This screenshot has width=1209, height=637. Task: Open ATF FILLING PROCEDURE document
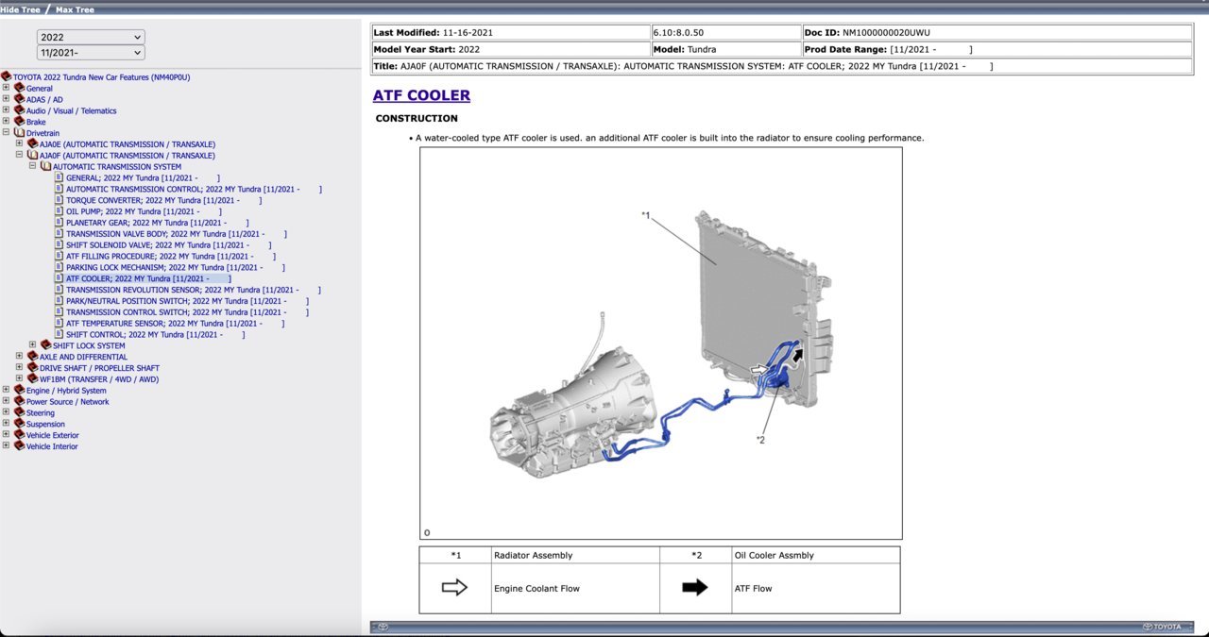171,256
